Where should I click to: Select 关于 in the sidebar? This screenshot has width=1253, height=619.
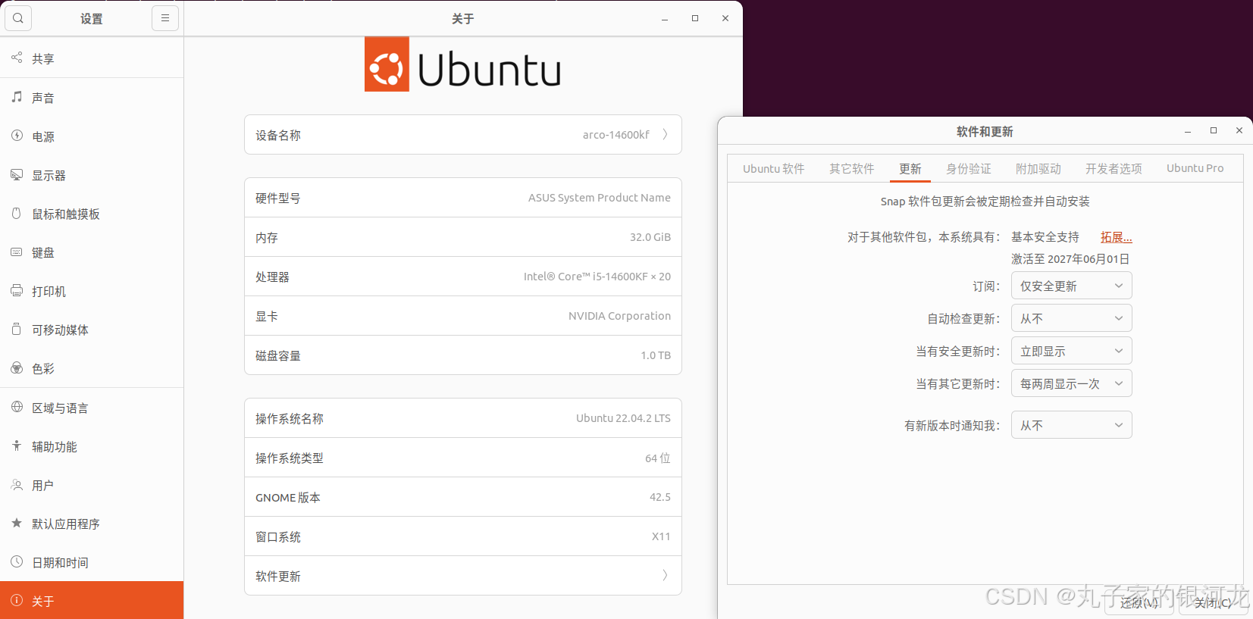(x=92, y=601)
